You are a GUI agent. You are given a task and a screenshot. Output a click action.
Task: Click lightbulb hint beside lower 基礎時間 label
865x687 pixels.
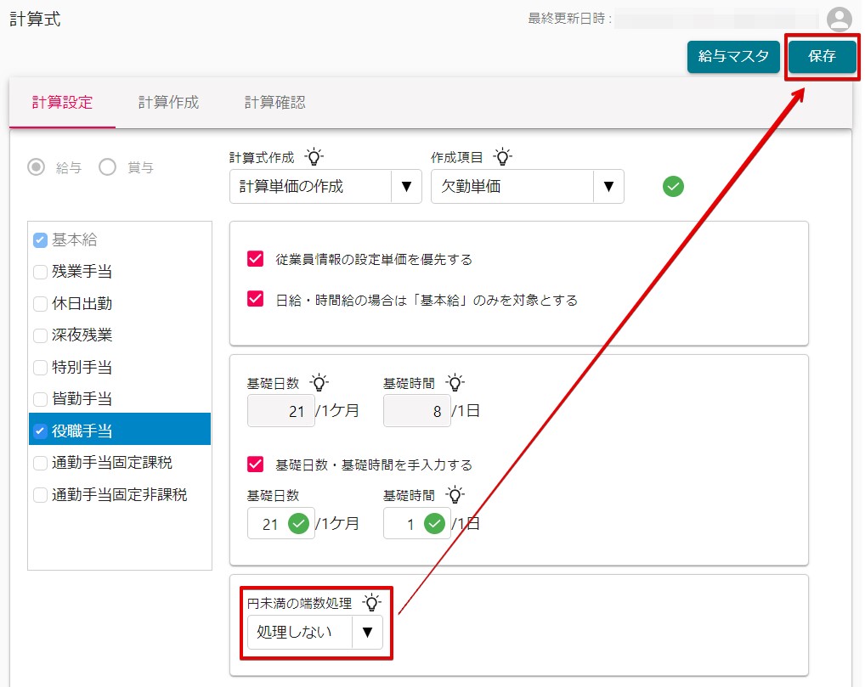coord(455,494)
